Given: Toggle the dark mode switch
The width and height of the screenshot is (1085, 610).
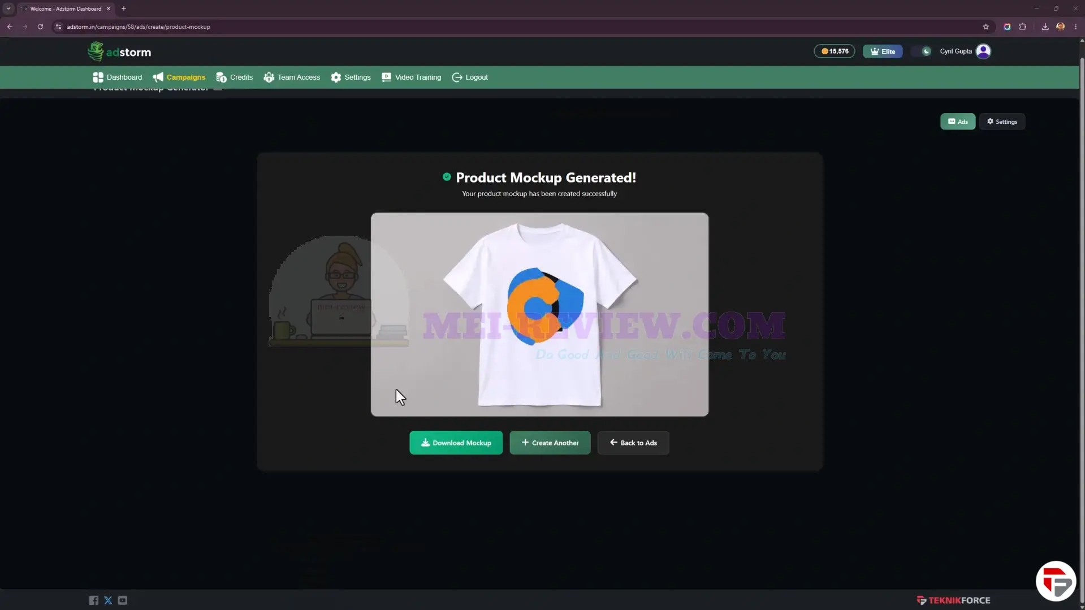Looking at the screenshot, I should point(921,51).
